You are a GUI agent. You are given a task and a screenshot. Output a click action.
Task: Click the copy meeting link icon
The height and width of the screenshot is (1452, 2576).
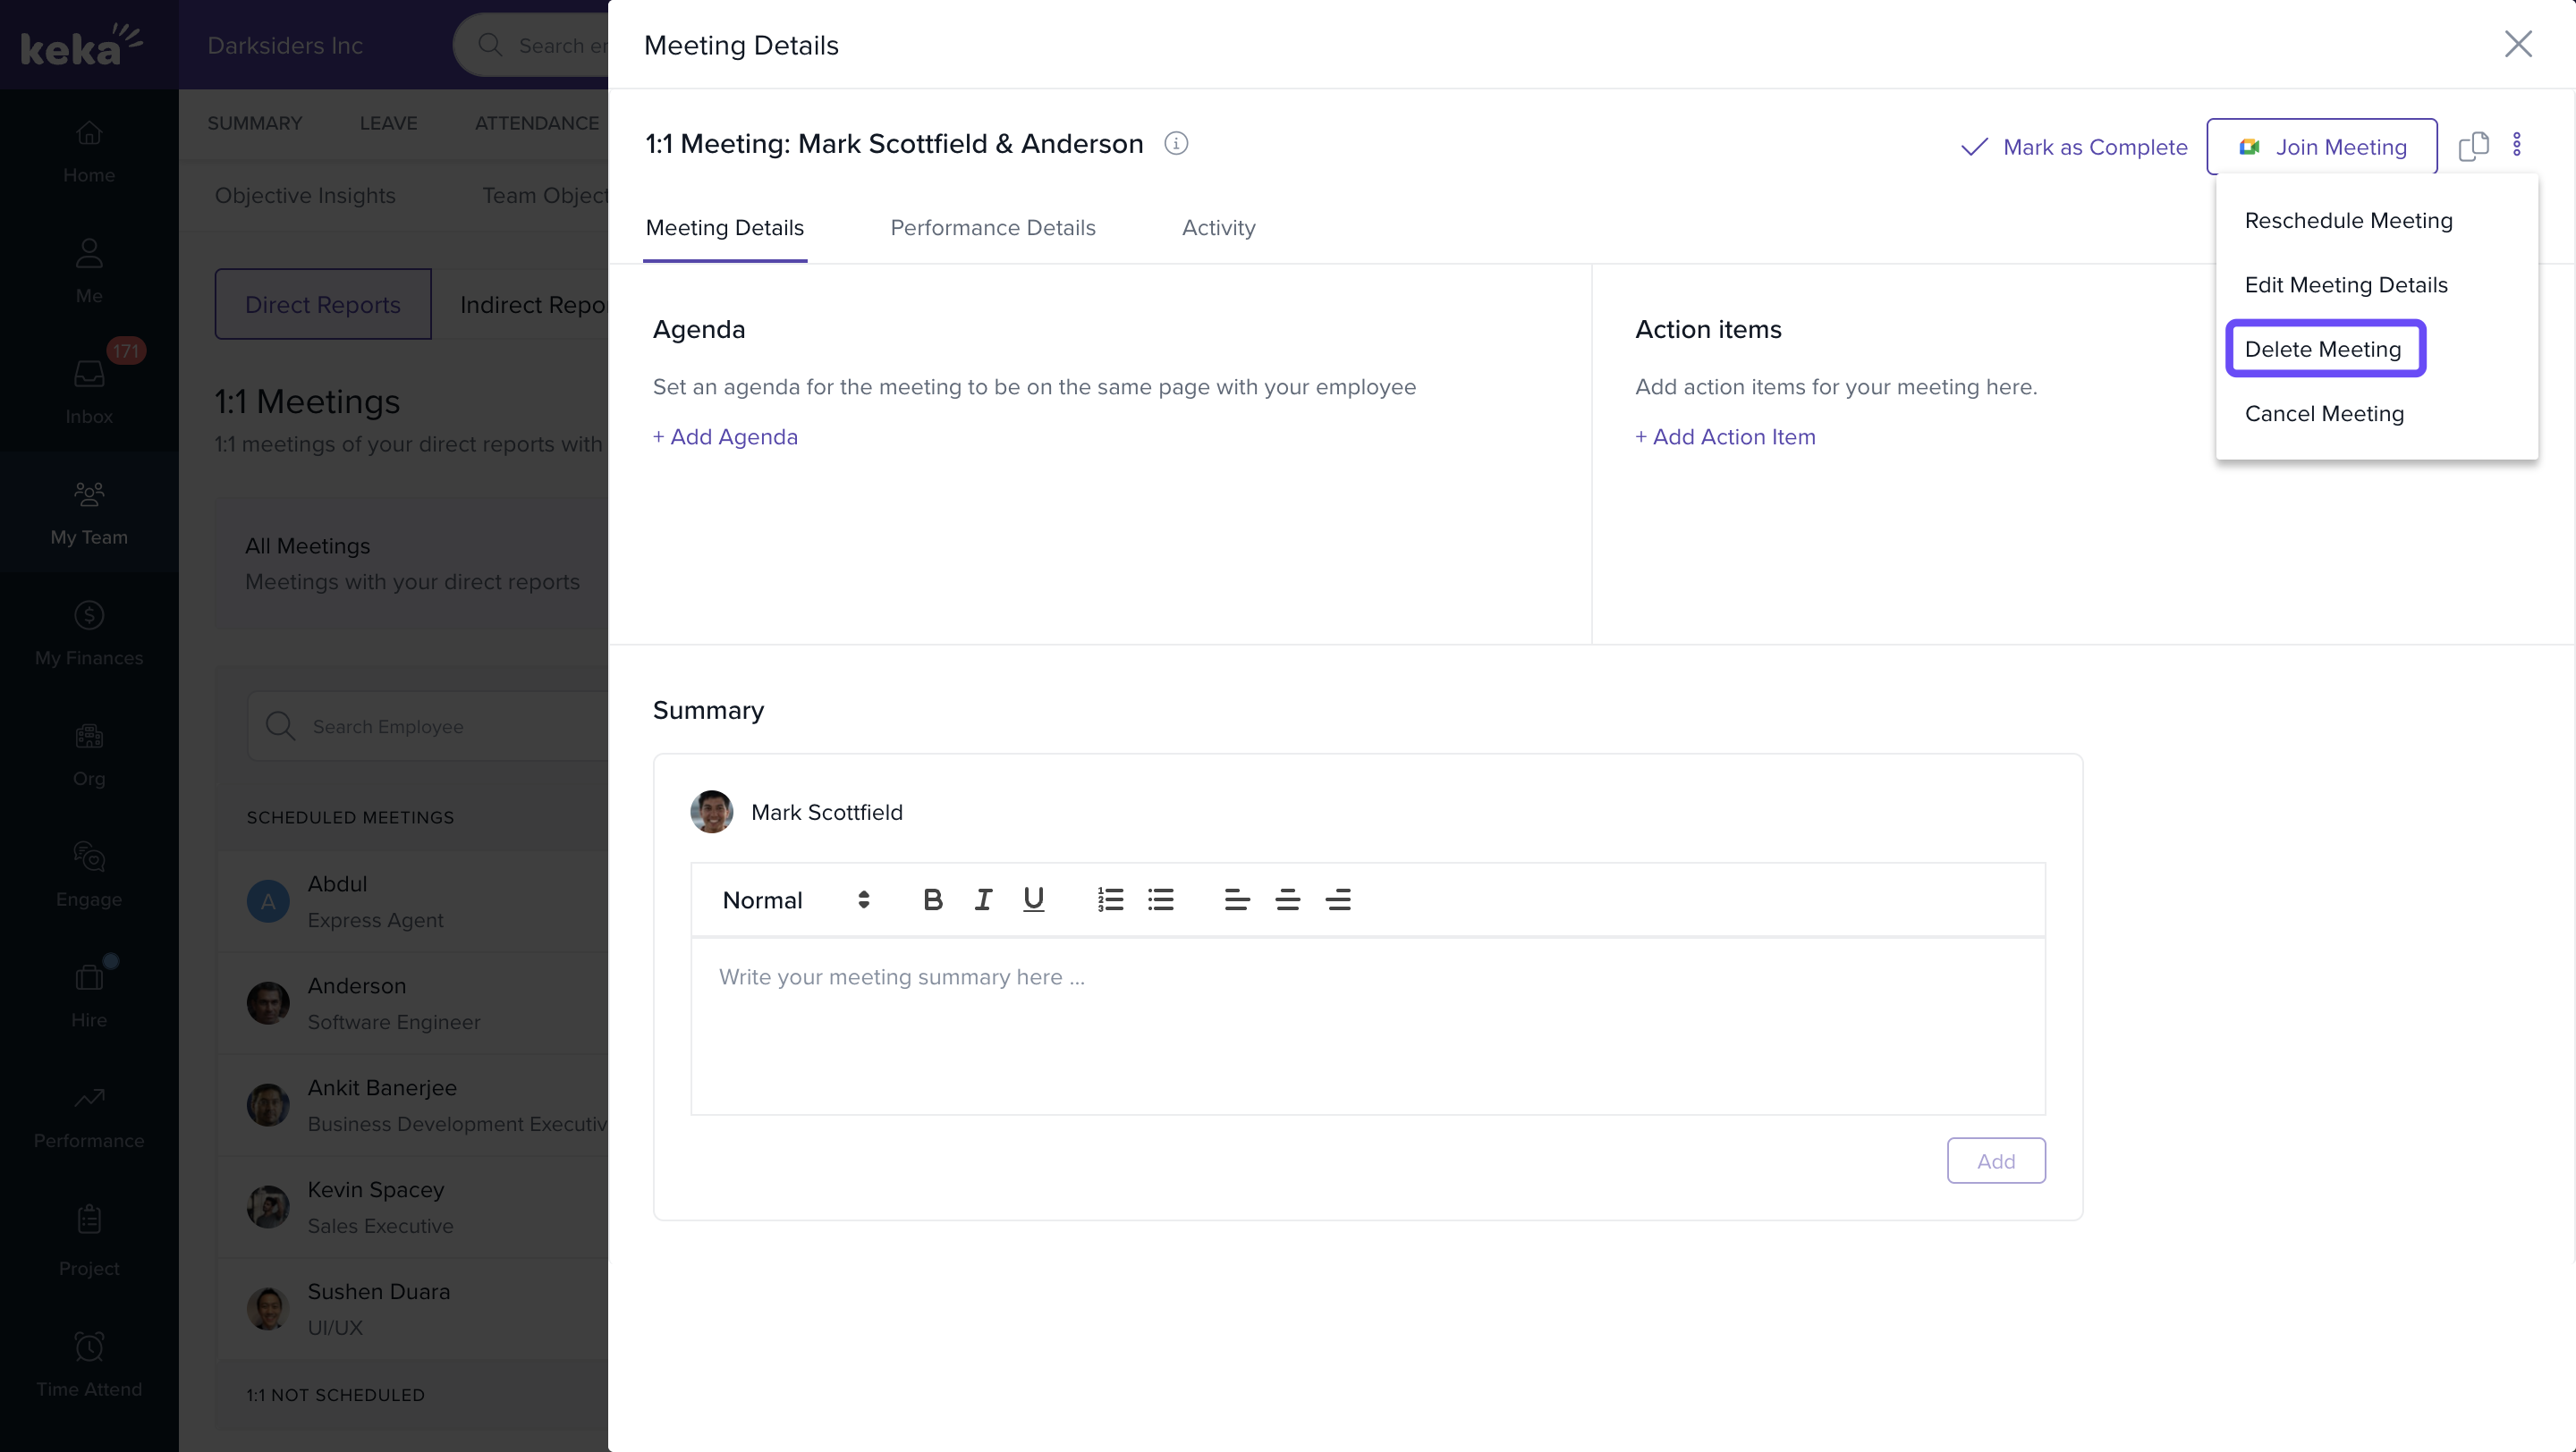(2473, 146)
